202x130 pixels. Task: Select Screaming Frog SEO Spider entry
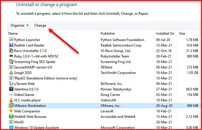(35, 62)
